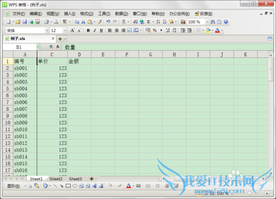This screenshot has width=276, height=199.
Task: Open the font size dropdown
Action: tap(65, 30)
